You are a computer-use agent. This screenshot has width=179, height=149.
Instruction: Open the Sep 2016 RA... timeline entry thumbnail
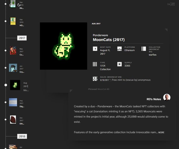[x=13, y=4]
